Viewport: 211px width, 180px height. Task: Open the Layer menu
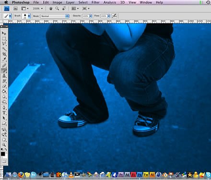[70, 2]
